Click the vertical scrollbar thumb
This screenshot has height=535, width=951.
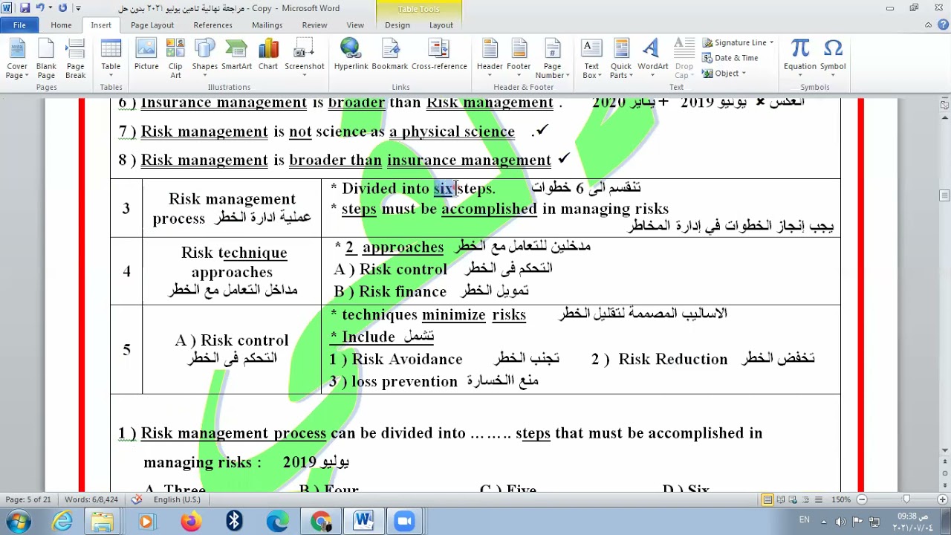coord(944,196)
